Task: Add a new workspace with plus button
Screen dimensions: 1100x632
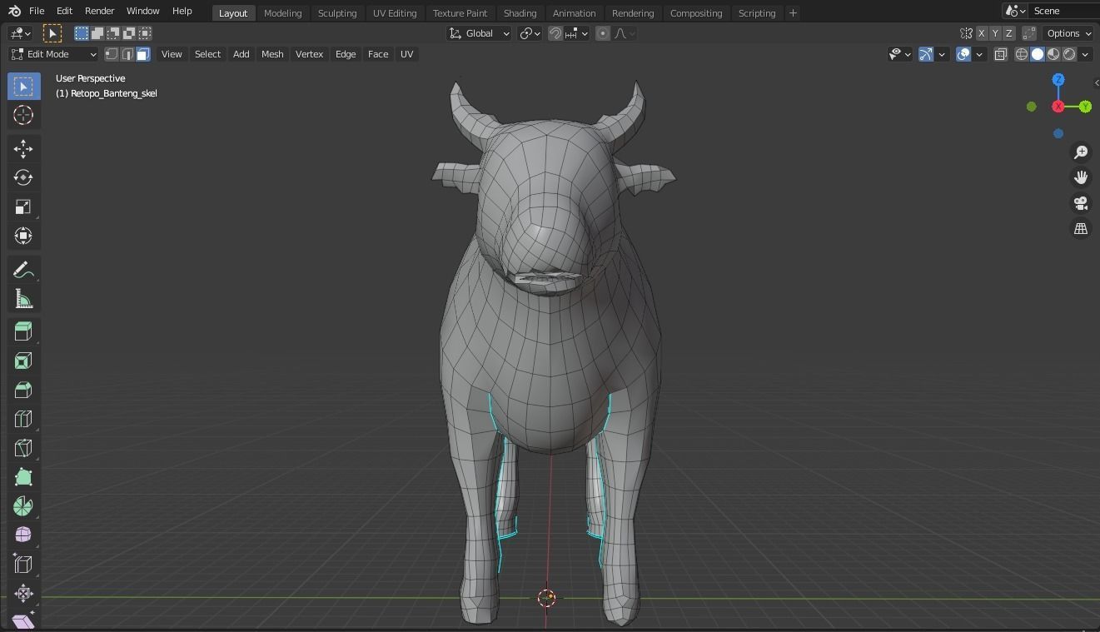Action: [x=793, y=13]
